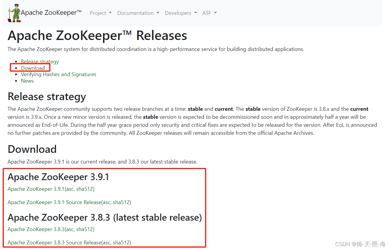Download the Apache ZooKeeper 3.9.1 binary link
Image resolution: width=390 pixels, height=250 pixels.
[x=36, y=189]
